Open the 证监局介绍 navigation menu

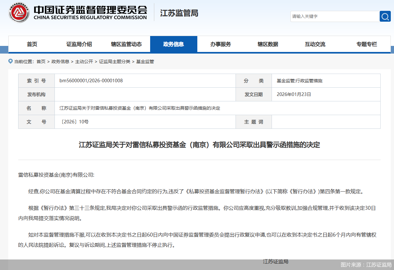[79, 44]
